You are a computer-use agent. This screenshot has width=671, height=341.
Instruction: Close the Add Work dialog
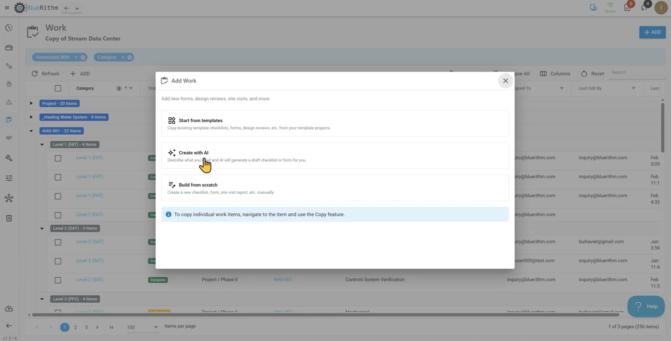coord(505,81)
